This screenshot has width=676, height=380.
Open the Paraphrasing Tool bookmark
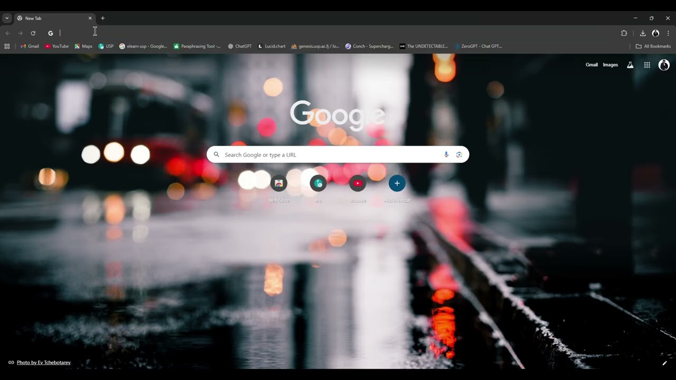pyautogui.click(x=198, y=46)
